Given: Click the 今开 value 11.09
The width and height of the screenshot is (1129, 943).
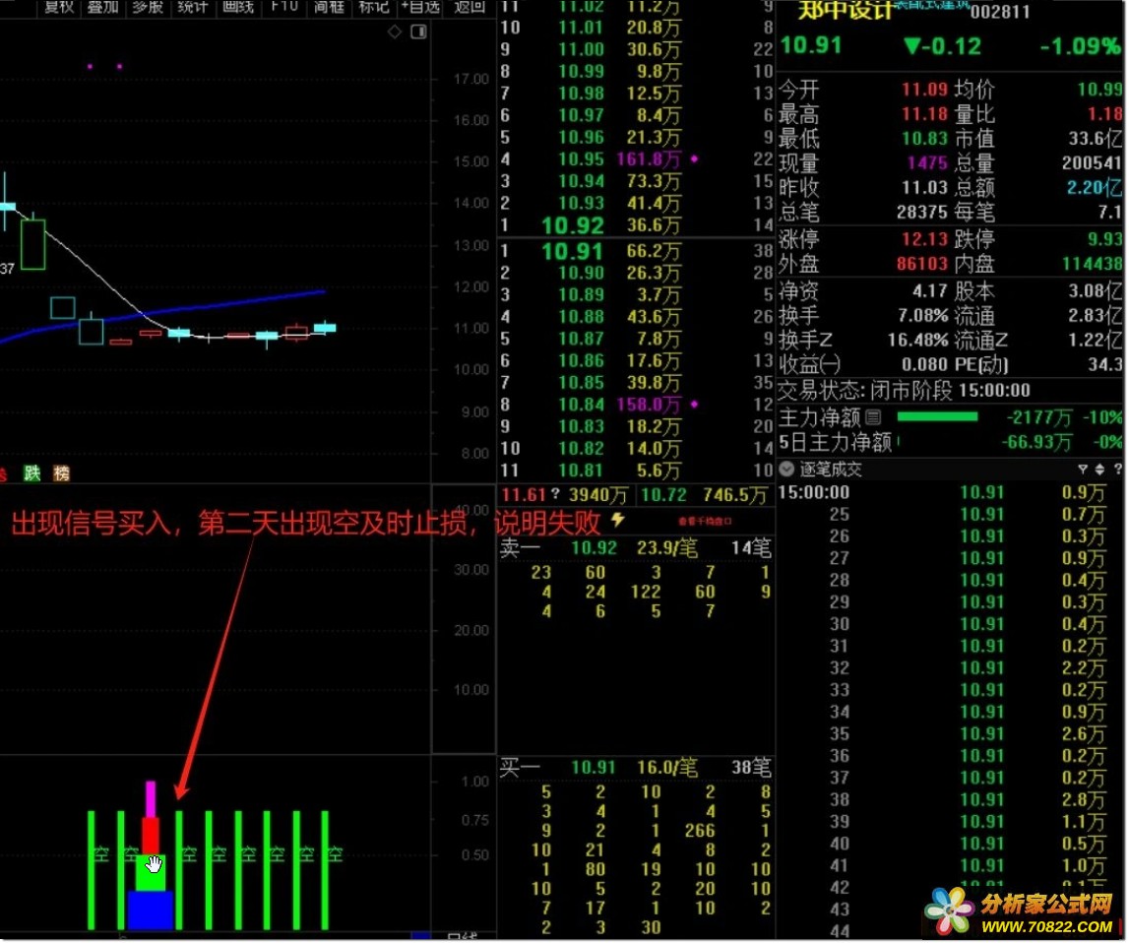Looking at the screenshot, I should coord(924,90).
